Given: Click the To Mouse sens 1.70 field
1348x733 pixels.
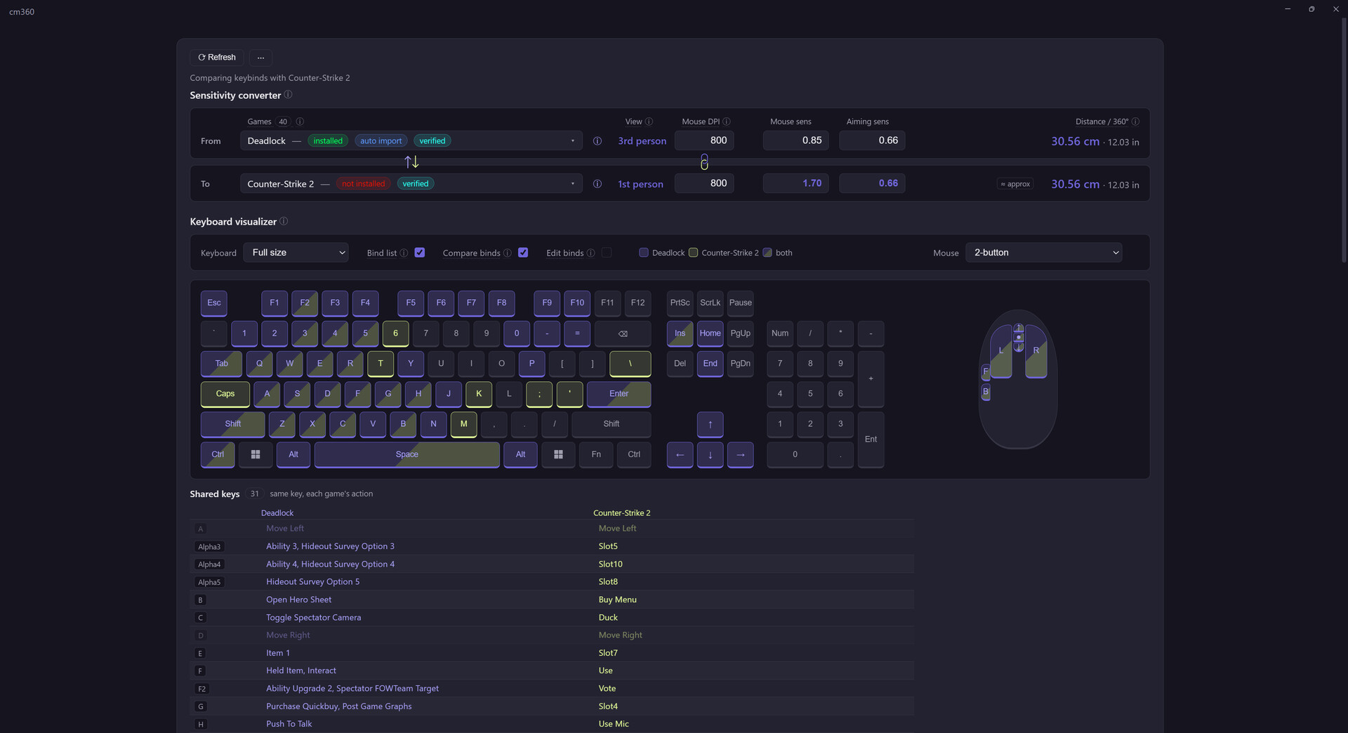Looking at the screenshot, I should (796, 183).
